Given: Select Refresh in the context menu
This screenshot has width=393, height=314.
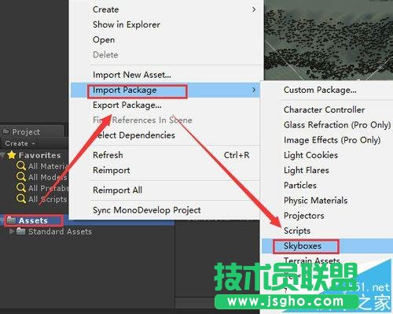Looking at the screenshot, I should point(166,155).
